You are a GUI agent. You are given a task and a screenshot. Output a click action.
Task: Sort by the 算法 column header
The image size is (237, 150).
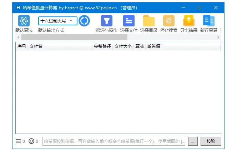click(x=139, y=46)
